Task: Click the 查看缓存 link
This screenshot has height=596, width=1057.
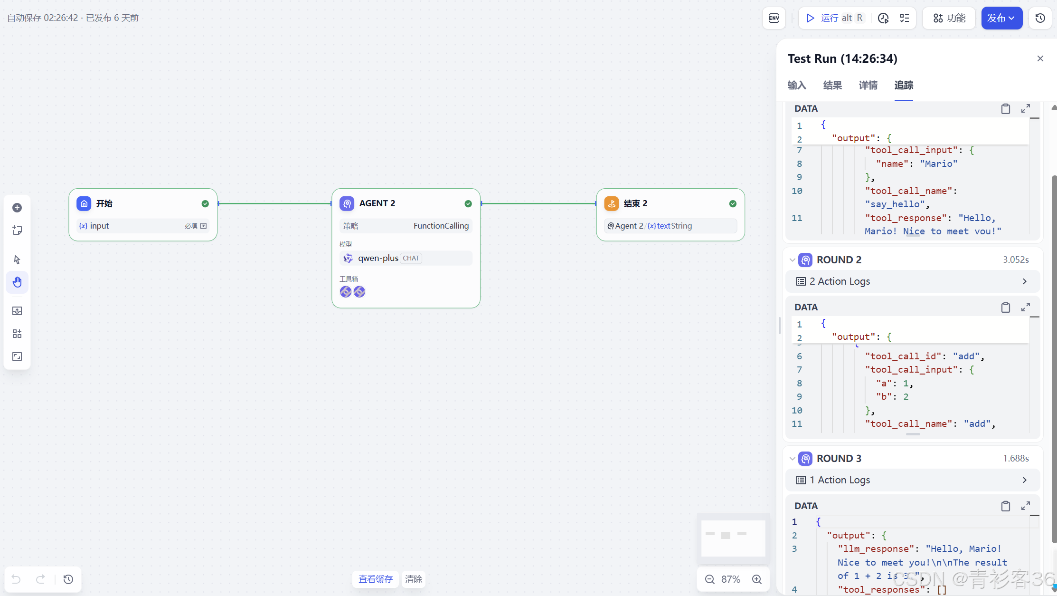Action: pos(376,579)
